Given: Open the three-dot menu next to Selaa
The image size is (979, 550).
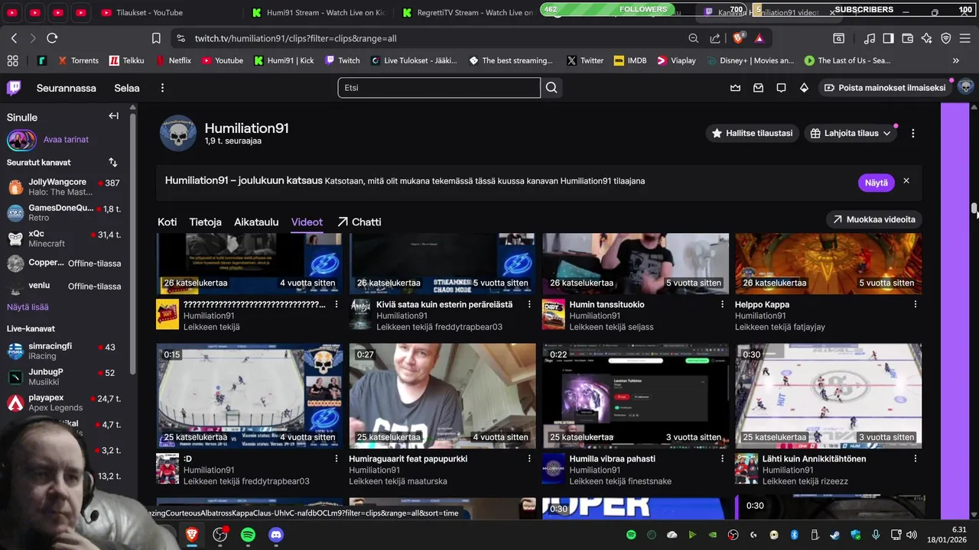Looking at the screenshot, I should (x=162, y=88).
